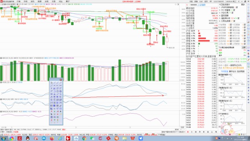
Task: Click the 上证指数 index name link
Action: coord(202,5)
